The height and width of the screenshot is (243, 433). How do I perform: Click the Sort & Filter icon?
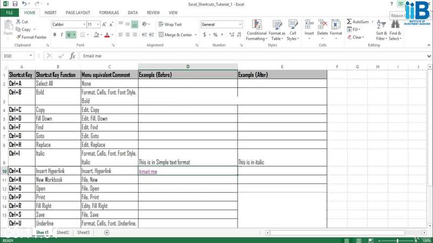(382, 24)
